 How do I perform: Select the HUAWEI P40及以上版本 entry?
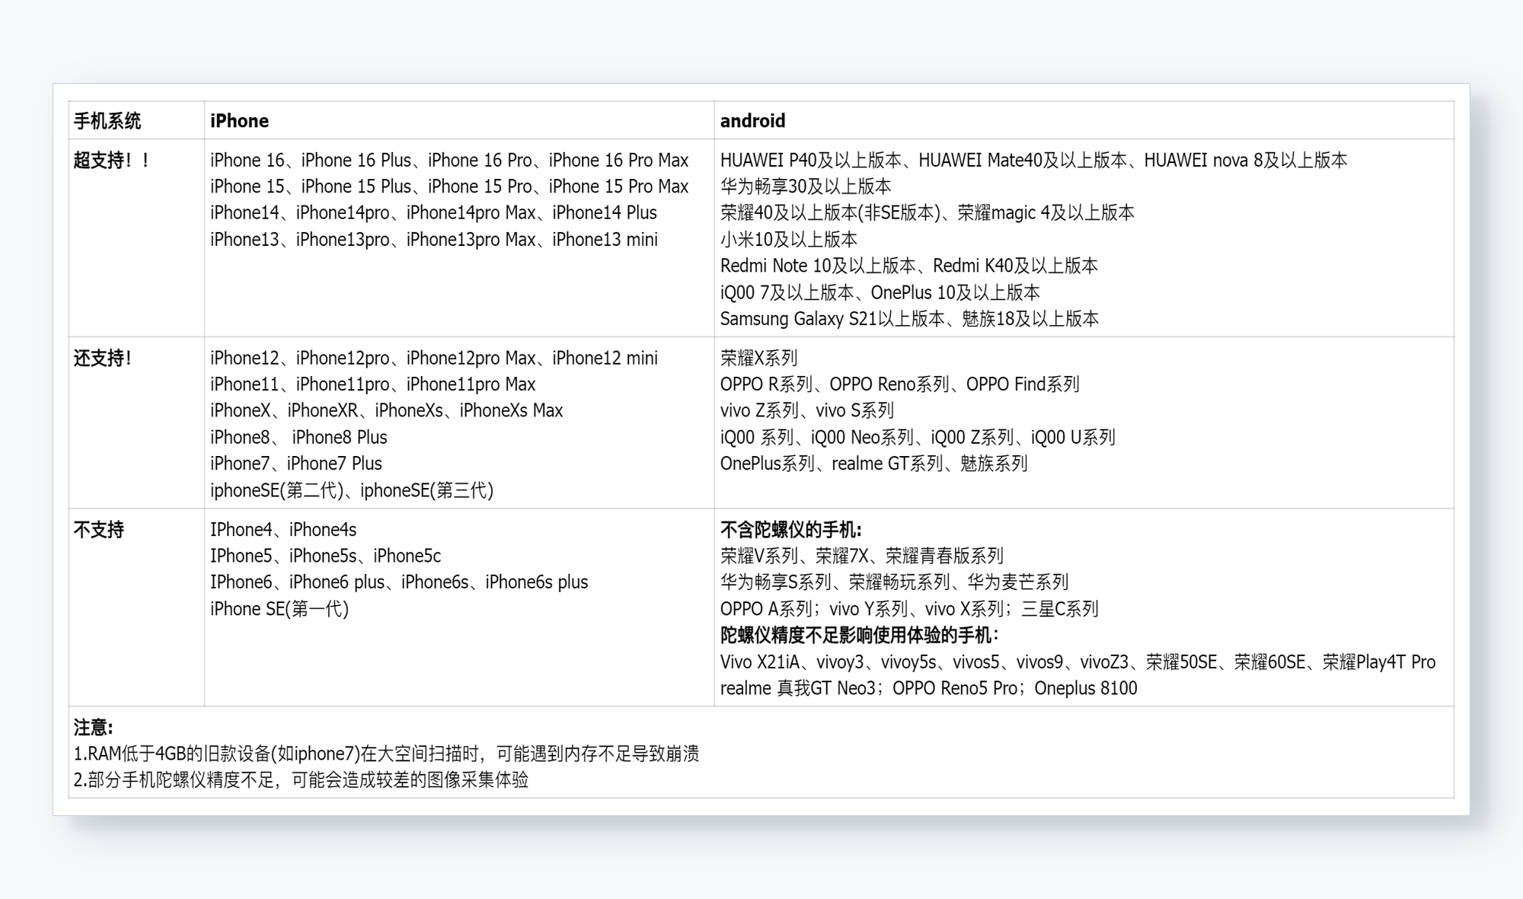pyautogui.click(x=815, y=161)
